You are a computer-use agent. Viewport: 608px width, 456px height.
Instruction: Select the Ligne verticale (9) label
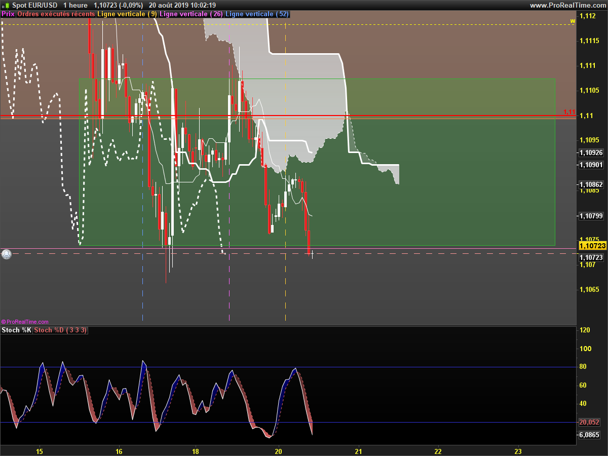(127, 14)
